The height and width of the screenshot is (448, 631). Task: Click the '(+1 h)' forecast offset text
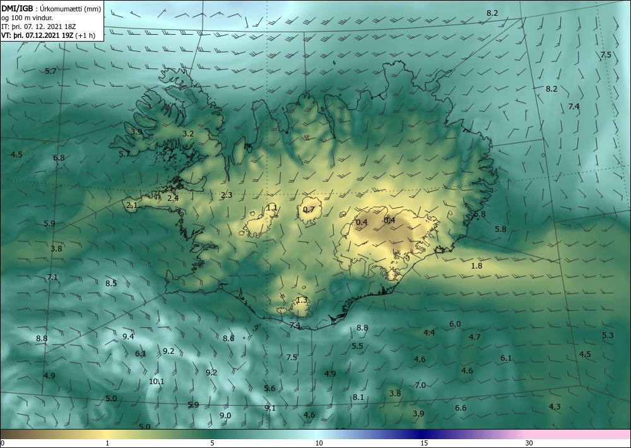click(85, 35)
